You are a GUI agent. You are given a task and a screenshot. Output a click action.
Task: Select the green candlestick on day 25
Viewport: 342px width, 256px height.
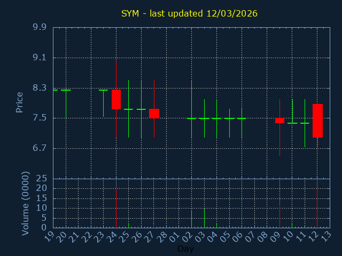point(128,109)
